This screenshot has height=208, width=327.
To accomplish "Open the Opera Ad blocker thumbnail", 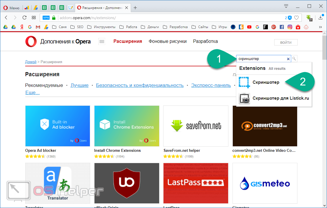I will [x=58, y=126].
